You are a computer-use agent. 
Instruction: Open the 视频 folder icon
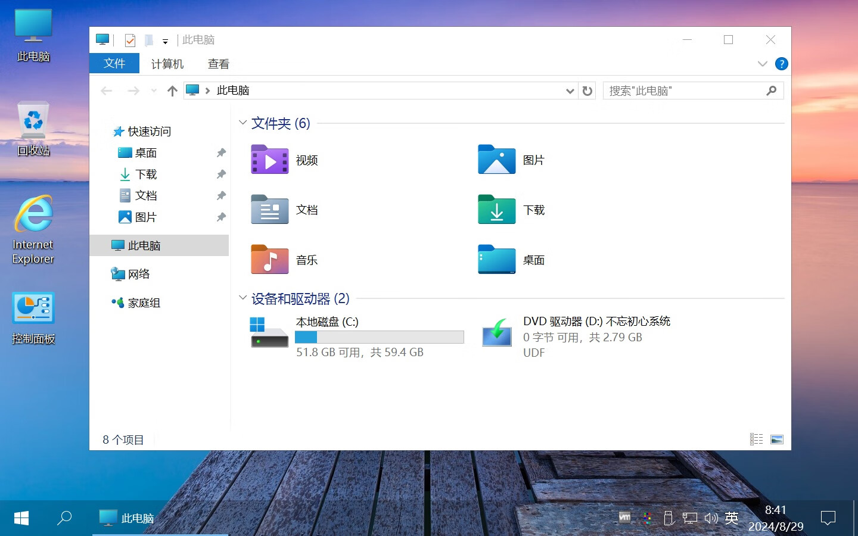pyautogui.click(x=270, y=160)
